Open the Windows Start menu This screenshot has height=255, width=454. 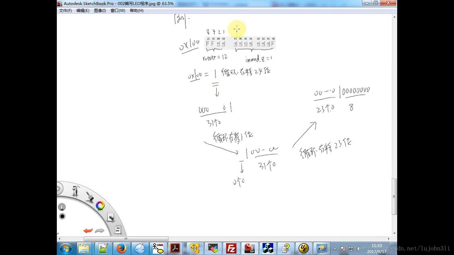pos(65,248)
